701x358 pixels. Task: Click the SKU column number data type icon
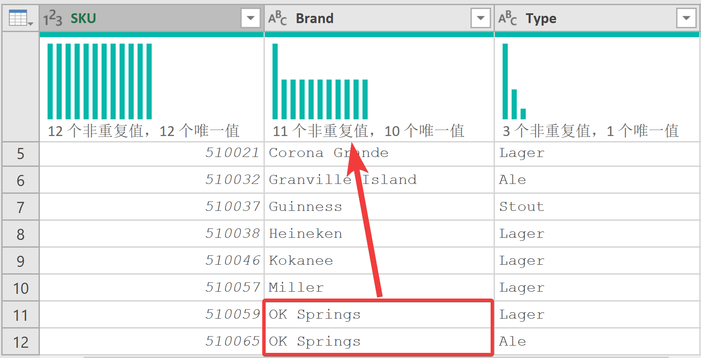pos(53,18)
